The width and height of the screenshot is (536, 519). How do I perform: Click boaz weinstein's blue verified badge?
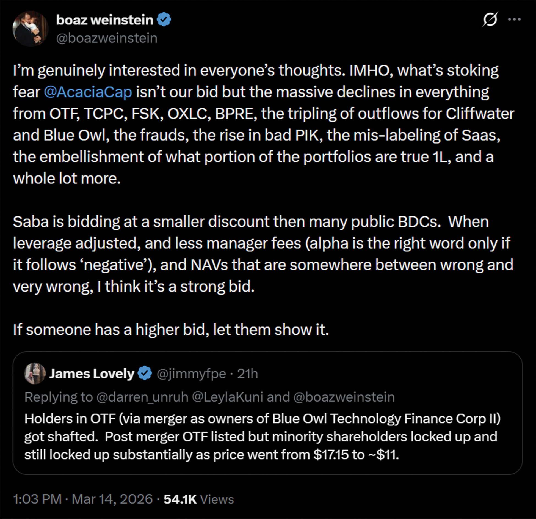(164, 20)
